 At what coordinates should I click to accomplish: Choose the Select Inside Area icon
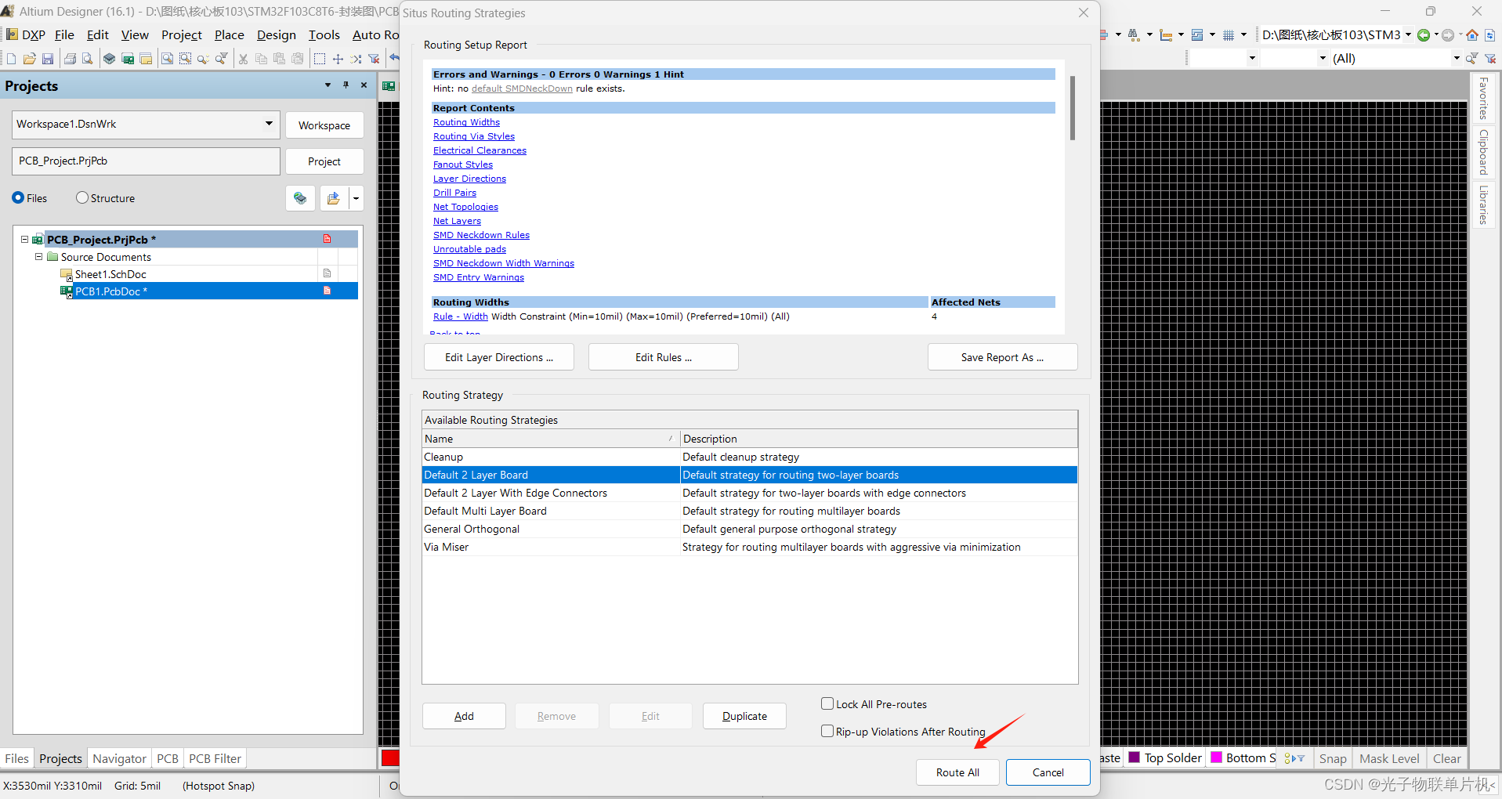point(320,59)
